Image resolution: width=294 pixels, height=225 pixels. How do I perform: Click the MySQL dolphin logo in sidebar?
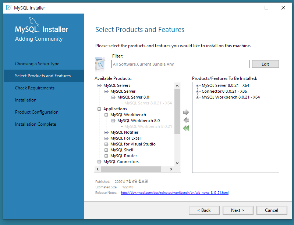(x=34, y=22)
